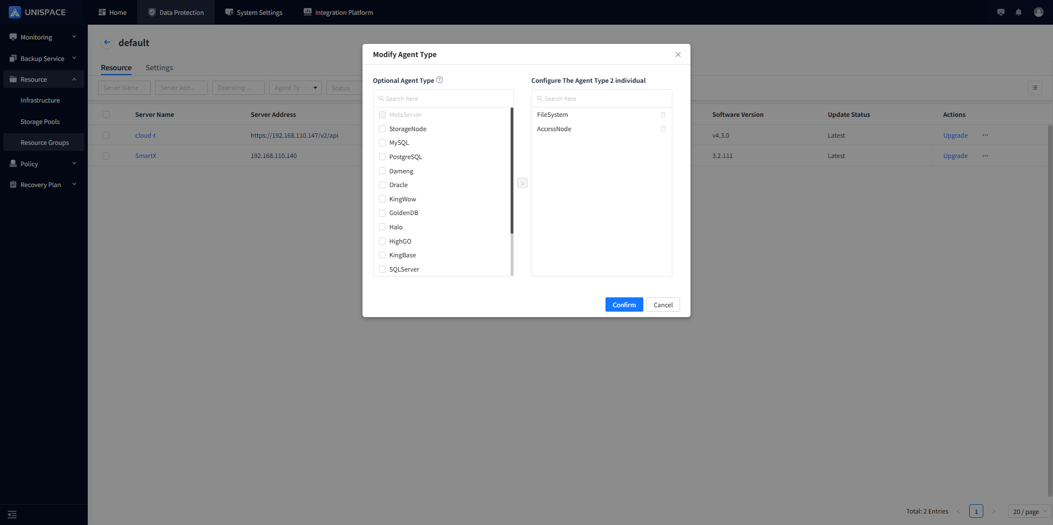Screen dimensions: 1053x525
Task: Check the StorageNode agent type
Action: pyautogui.click(x=382, y=128)
